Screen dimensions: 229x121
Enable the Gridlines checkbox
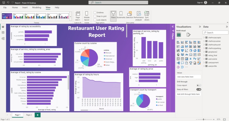point(95,12)
